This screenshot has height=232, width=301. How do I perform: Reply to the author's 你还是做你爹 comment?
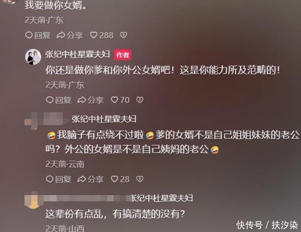(58, 100)
